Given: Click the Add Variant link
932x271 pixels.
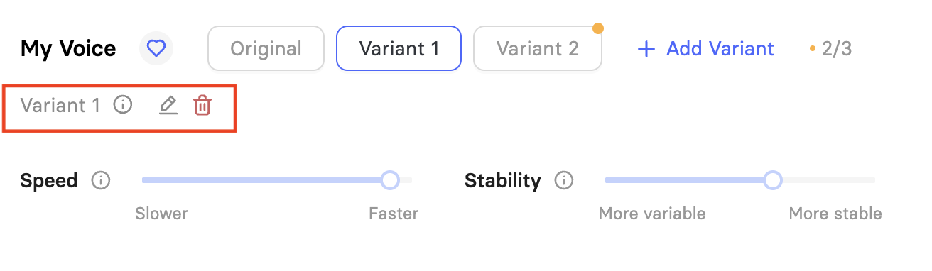Looking at the screenshot, I should coord(706,49).
